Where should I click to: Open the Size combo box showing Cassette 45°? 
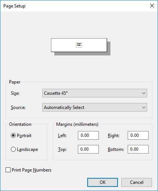tap(95, 93)
